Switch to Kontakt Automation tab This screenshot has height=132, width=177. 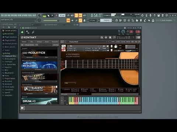point(55,42)
